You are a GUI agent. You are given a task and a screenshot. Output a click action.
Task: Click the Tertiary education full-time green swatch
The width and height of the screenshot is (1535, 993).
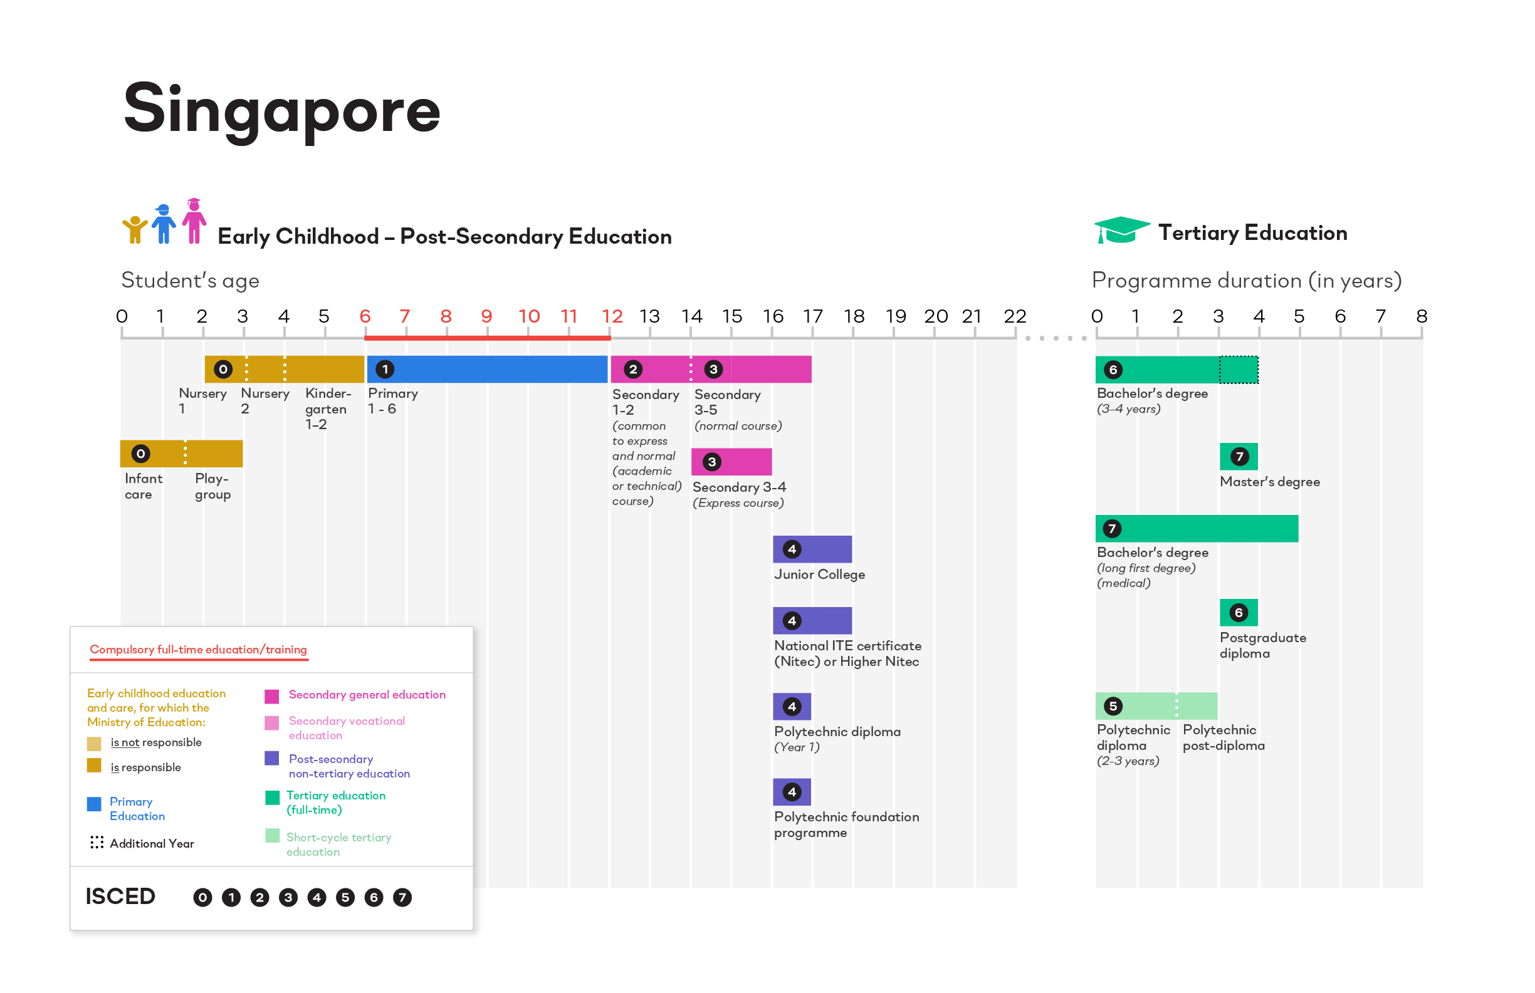pyautogui.click(x=272, y=798)
